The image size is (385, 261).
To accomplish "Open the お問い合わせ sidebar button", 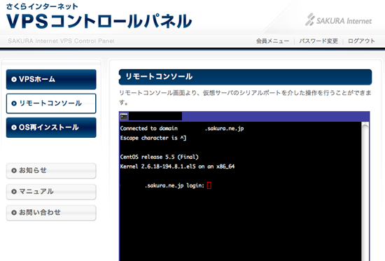I will [51, 213].
